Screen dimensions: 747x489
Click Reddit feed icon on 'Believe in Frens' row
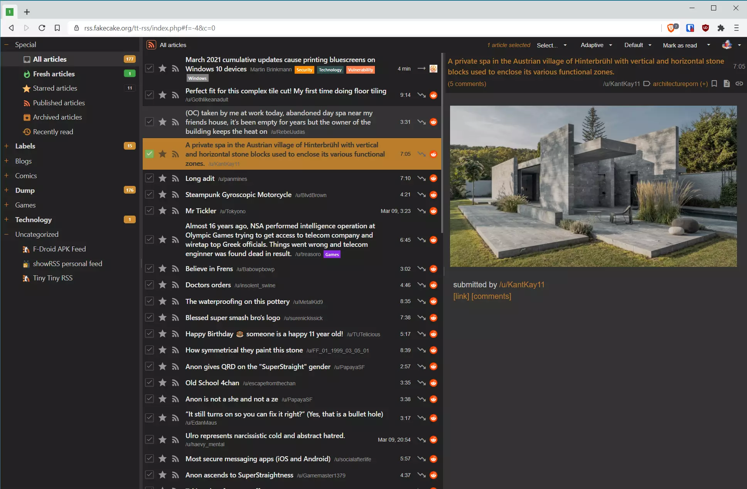pyautogui.click(x=433, y=269)
